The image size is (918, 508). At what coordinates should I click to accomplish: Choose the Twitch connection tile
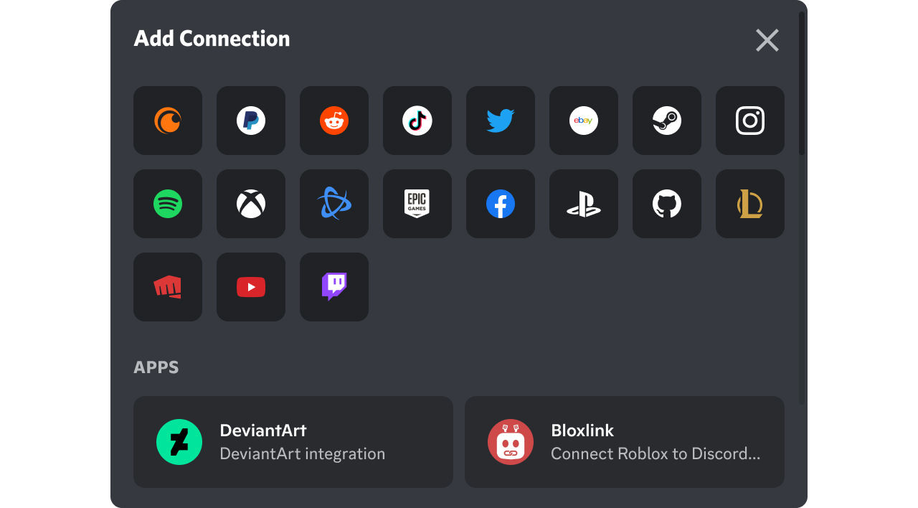(x=334, y=287)
